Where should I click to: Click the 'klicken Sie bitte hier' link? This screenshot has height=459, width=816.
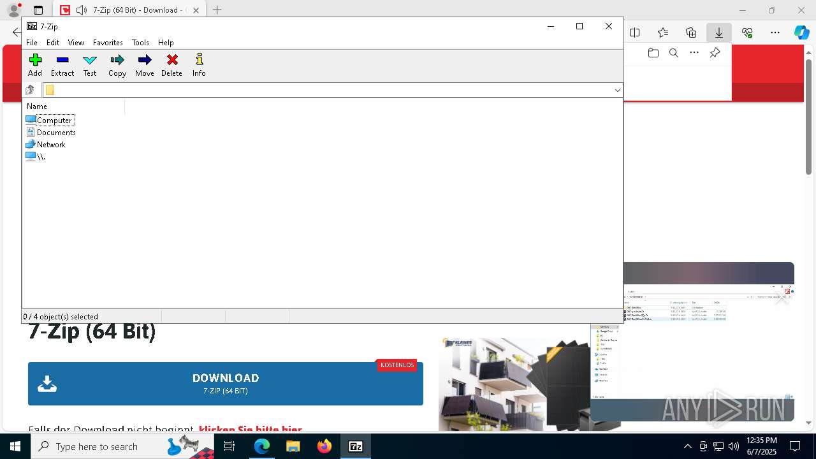pyautogui.click(x=250, y=430)
